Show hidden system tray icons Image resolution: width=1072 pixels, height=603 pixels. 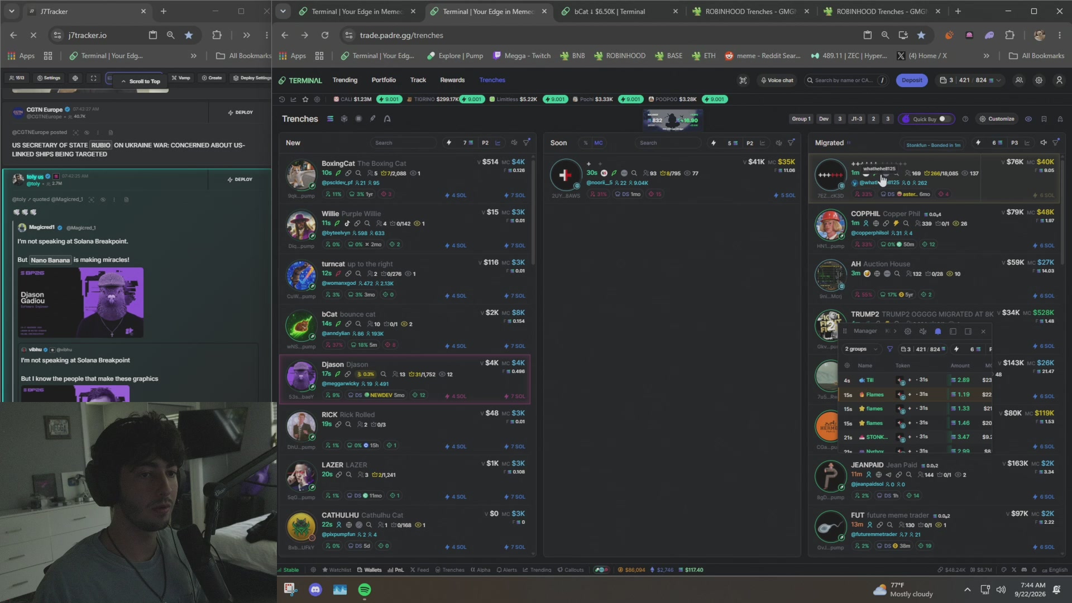point(968,590)
